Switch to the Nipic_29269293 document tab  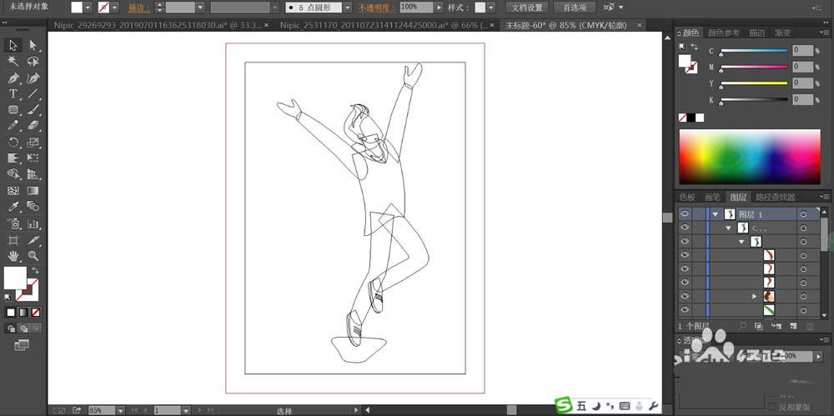(x=158, y=25)
